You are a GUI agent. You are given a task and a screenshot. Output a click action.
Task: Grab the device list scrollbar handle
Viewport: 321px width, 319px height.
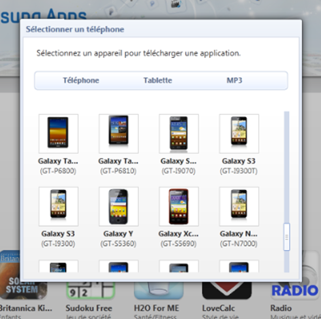pyautogui.click(x=287, y=237)
